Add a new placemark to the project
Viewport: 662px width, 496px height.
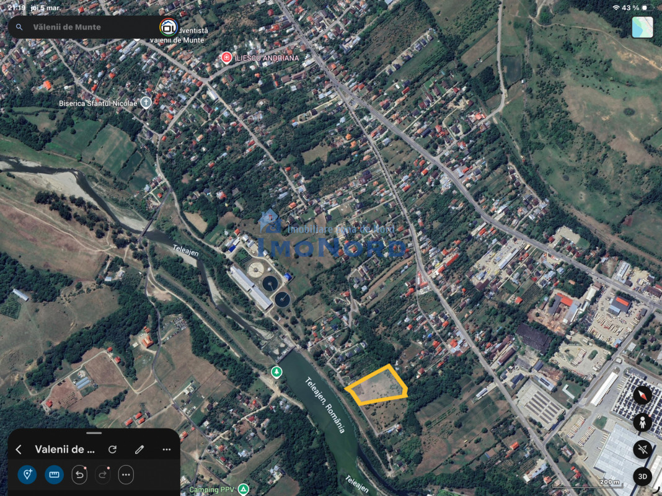pyautogui.click(x=27, y=475)
